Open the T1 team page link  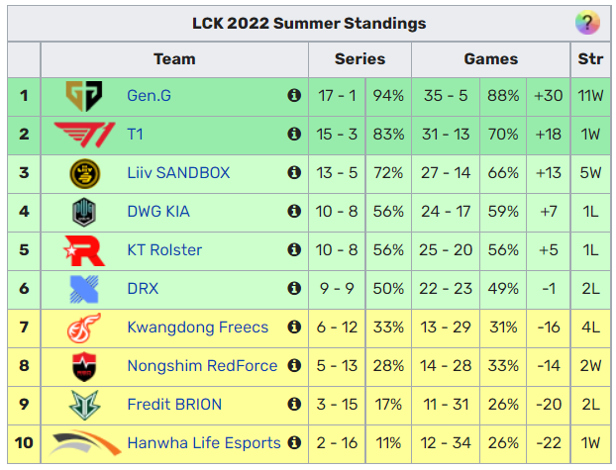tap(135, 134)
